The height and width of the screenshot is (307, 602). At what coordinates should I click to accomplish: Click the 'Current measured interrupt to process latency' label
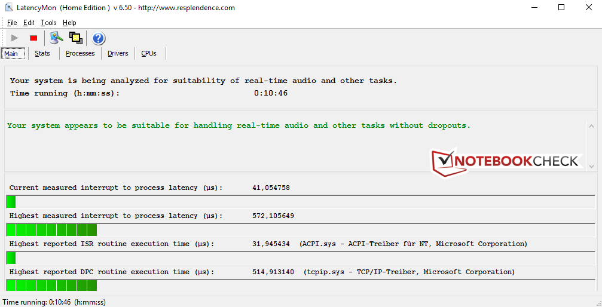[116, 188]
